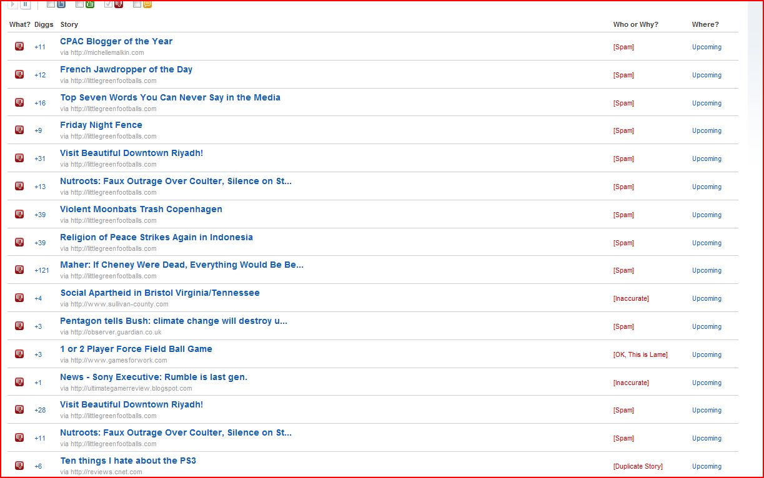This screenshot has height=478, width=764.
Task: Click Upcoming link in Maher Cheney row
Action: (707, 270)
